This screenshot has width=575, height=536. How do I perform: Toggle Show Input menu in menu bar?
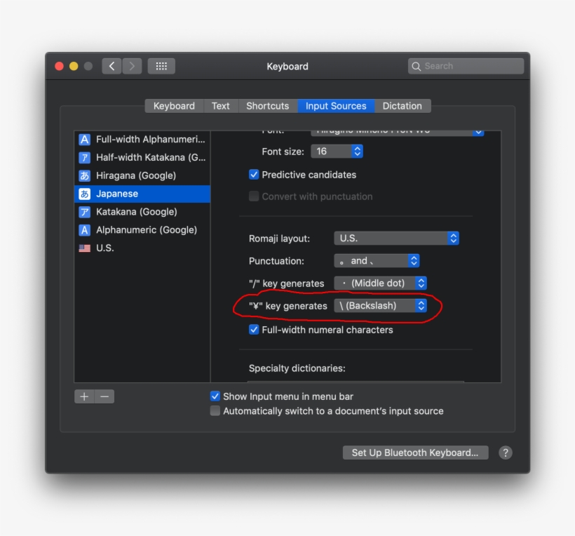tap(215, 396)
